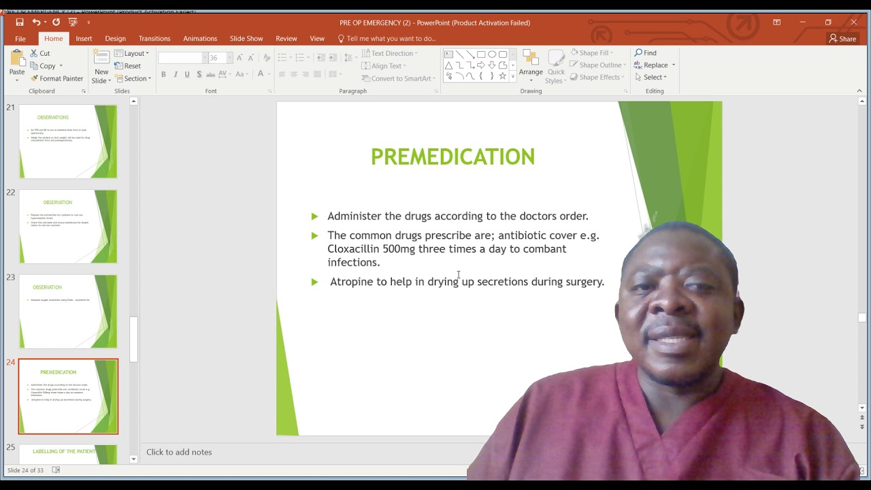Clear all formatting
Viewport: 871px width, 490px height.
click(267, 58)
